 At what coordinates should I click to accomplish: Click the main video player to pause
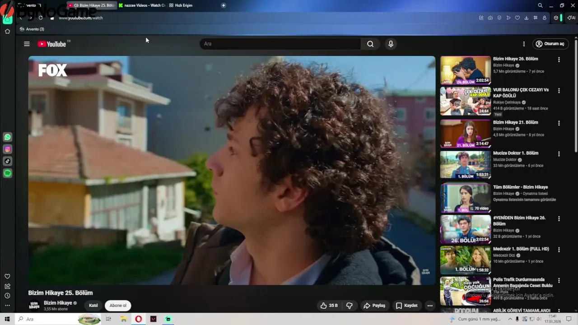(x=232, y=170)
